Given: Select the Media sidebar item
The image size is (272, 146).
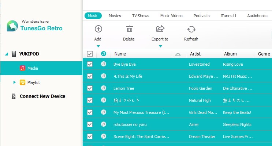Looking at the screenshot, I should (x=41, y=68).
